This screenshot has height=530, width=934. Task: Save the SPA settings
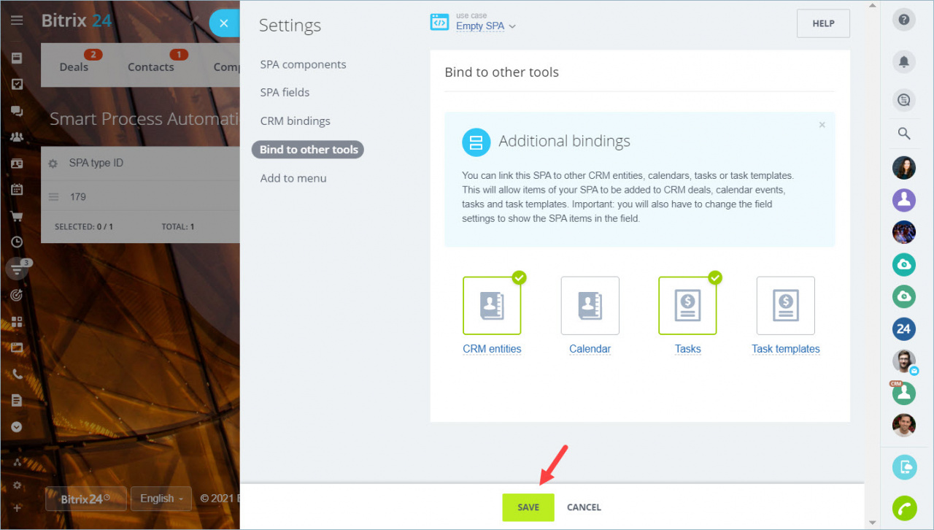click(528, 507)
